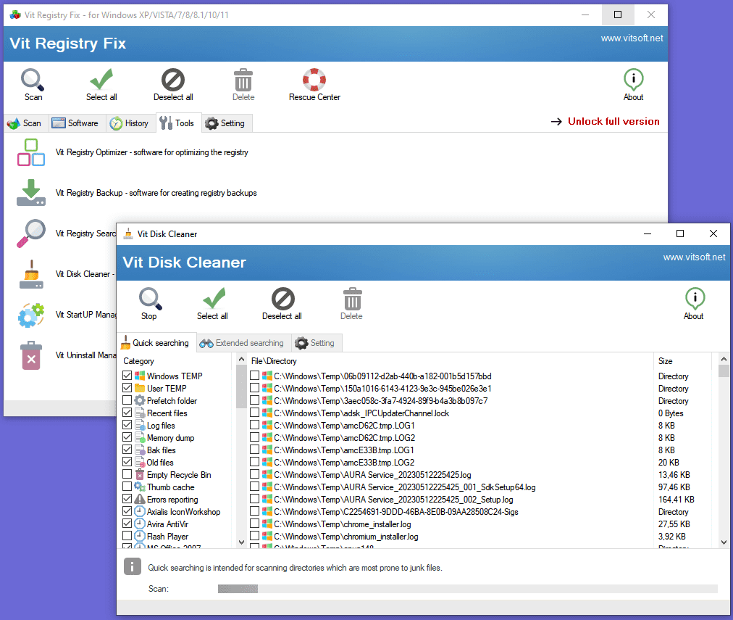733x620 pixels.
Task: Click Vit Registry Backup description text
Action: pos(156,194)
